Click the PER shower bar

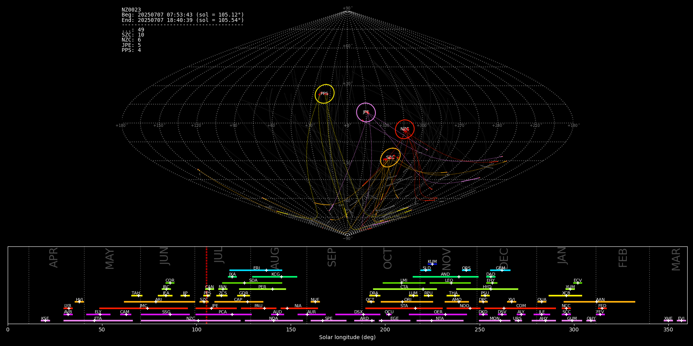(x=263, y=289)
